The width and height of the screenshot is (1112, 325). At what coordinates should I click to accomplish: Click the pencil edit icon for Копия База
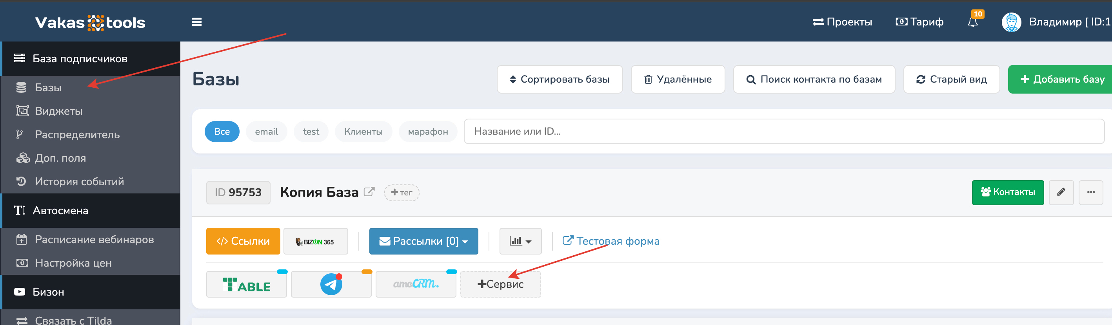point(1061,192)
